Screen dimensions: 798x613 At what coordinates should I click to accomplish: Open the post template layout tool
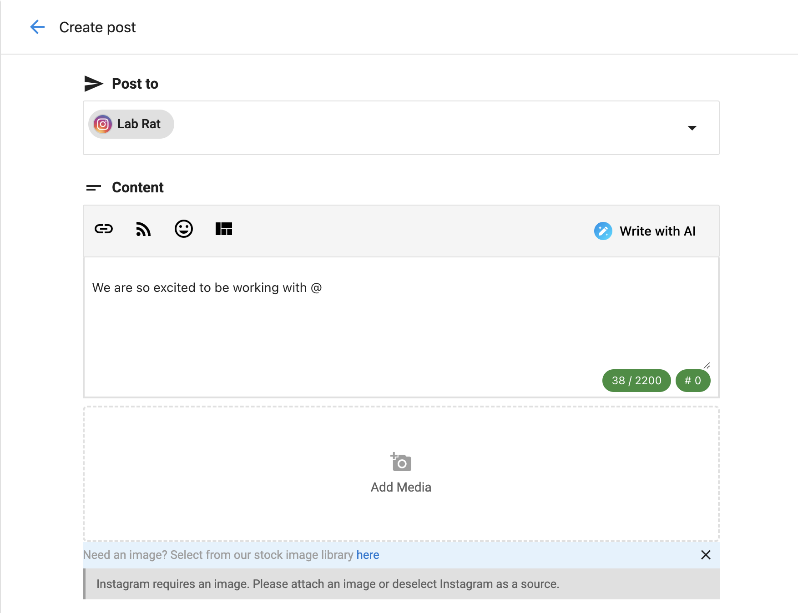pos(223,230)
